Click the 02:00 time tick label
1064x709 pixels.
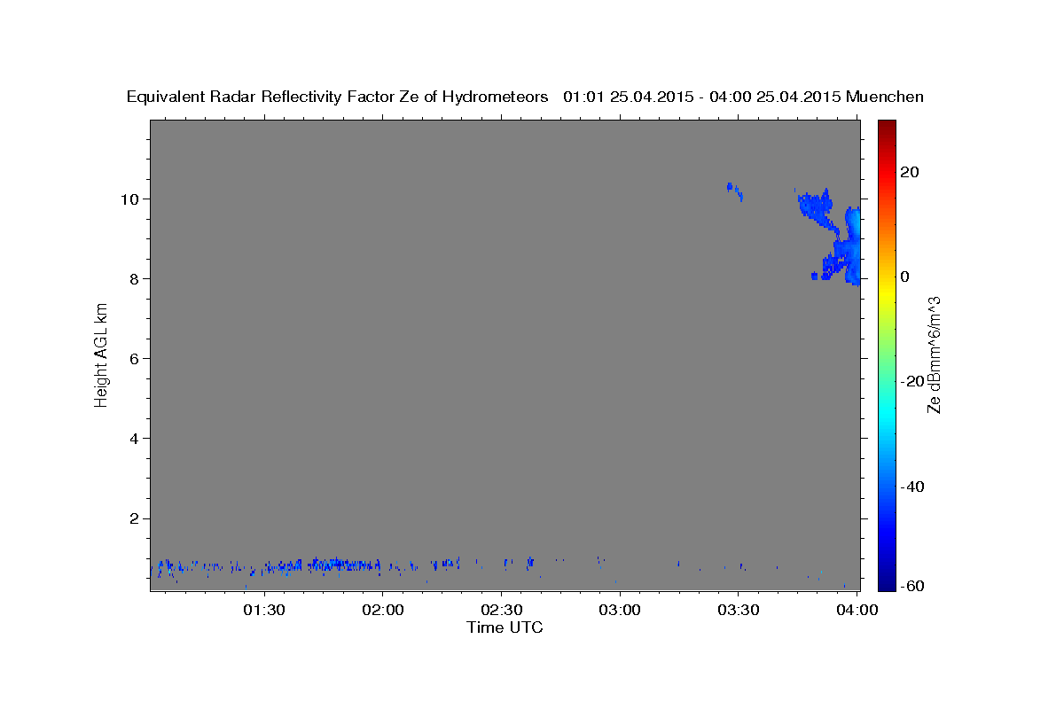click(x=383, y=610)
